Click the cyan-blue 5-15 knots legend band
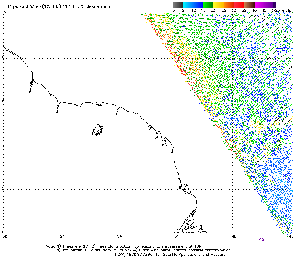 (193, 5)
